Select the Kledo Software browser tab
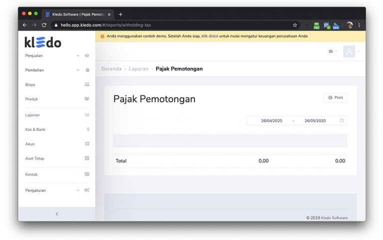Viewport: 383px width, 240px height. coord(78,14)
